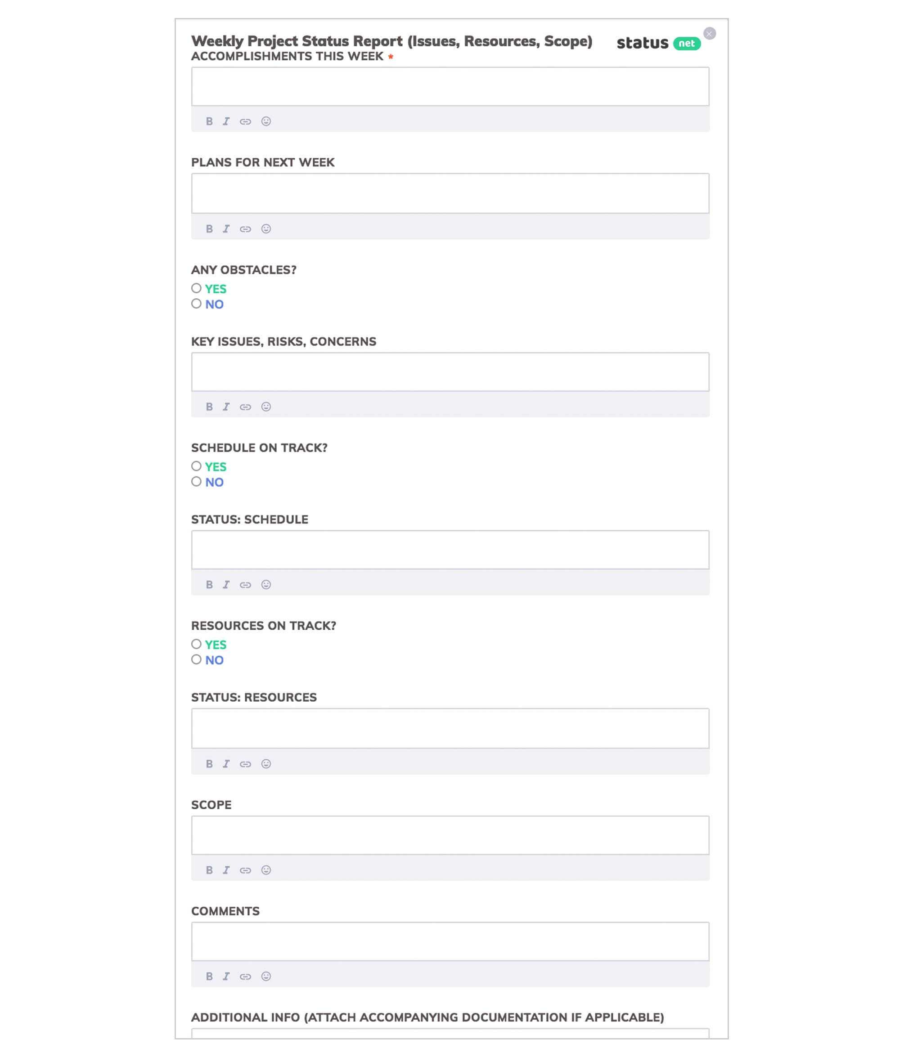Viewport: 904px width, 1057px height.
Task: Click the Link icon in Key Issues section
Action: click(247, 407)
